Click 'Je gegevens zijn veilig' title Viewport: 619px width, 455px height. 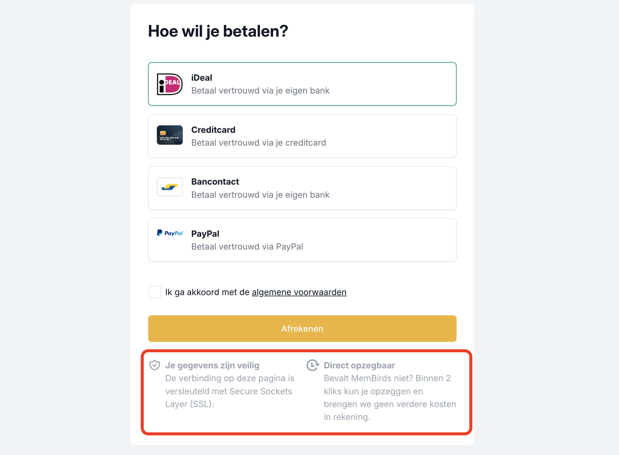point(212,365)
